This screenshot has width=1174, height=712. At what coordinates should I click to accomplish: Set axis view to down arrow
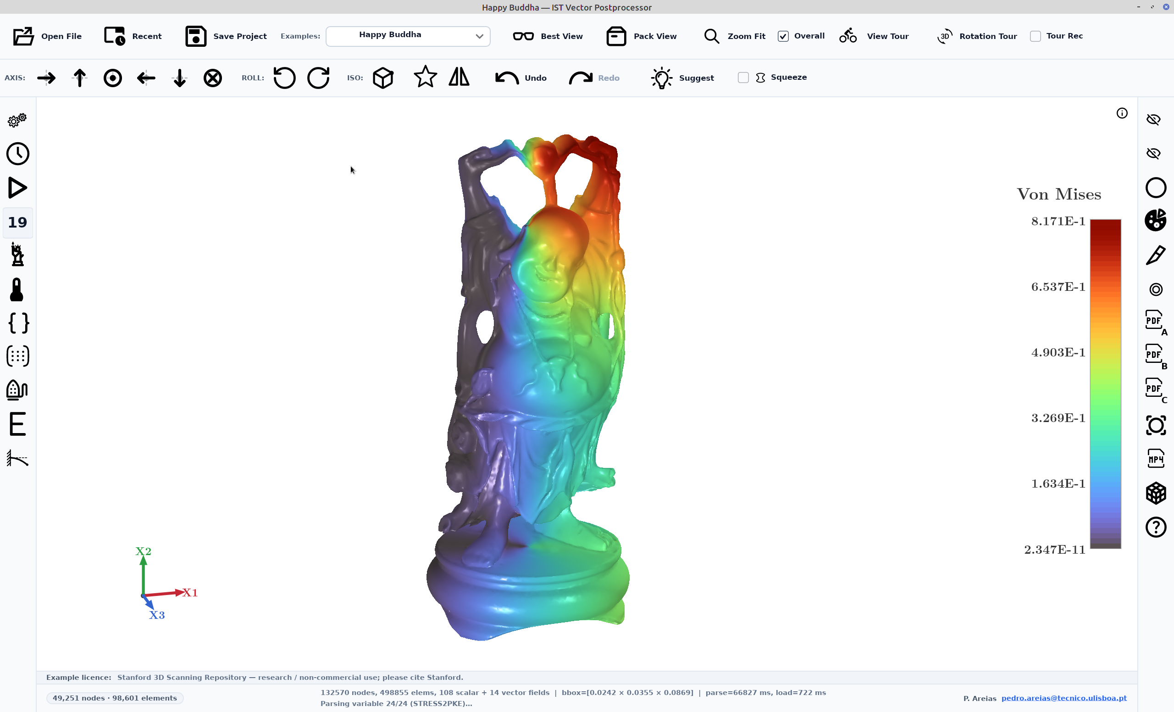click(x=180, y=78)
